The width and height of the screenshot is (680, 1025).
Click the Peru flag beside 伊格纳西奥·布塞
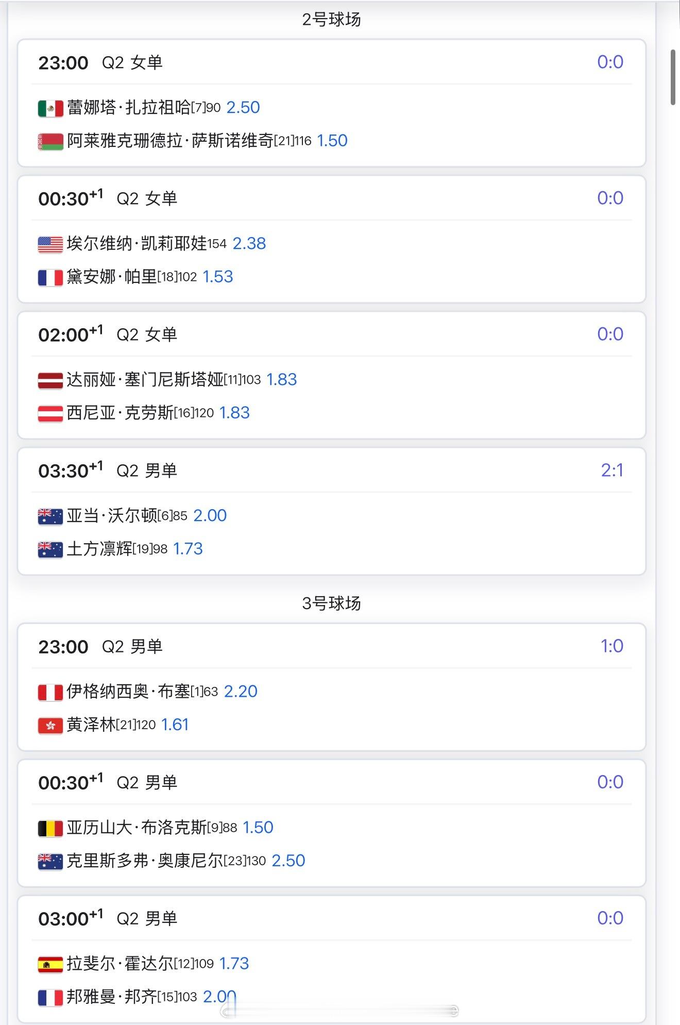[50, 692]
